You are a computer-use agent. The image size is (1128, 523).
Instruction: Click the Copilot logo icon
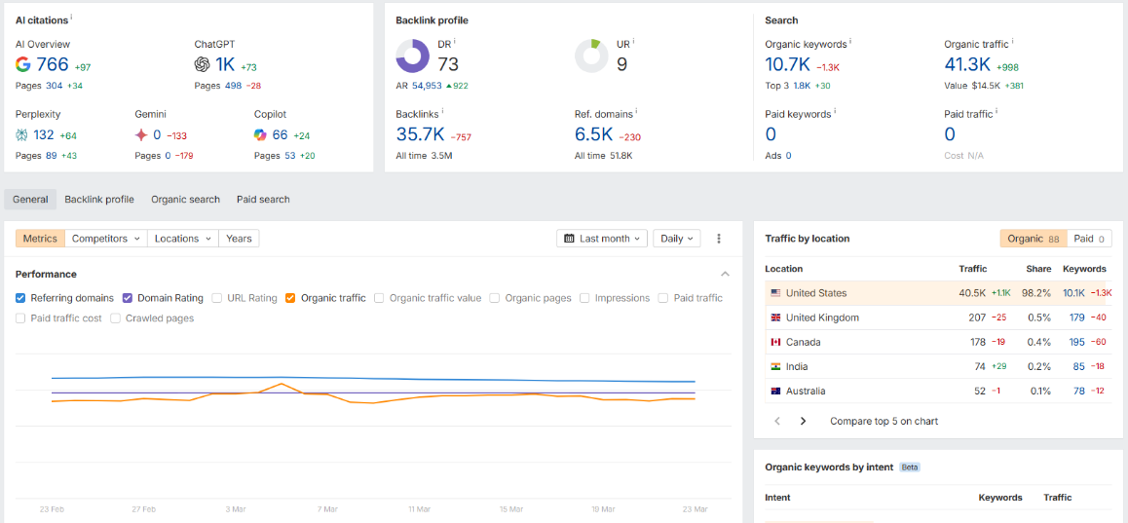[260, 134]
